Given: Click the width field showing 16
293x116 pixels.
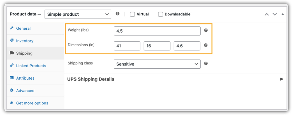Looking at the screenshot, I should (x=157, y=46).
